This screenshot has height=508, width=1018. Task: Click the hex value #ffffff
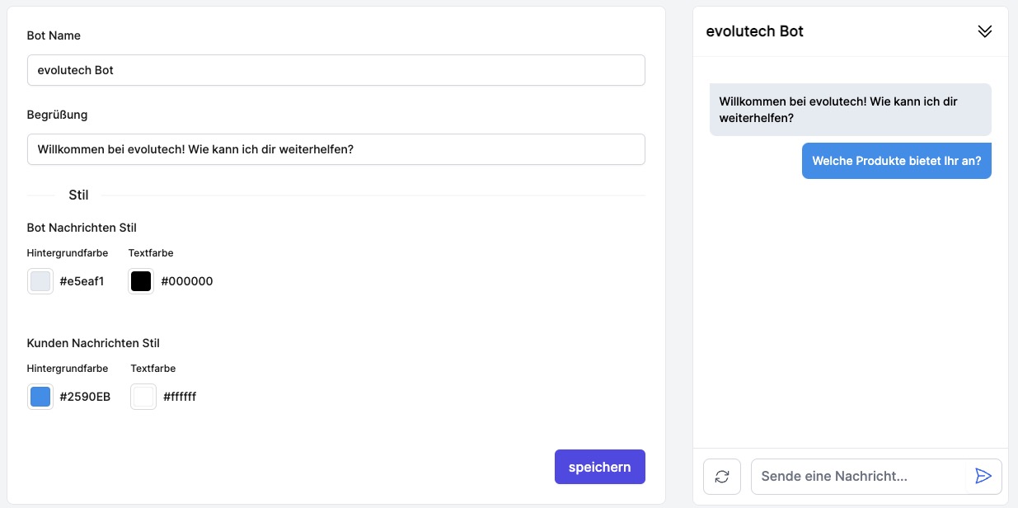(178, 397)
